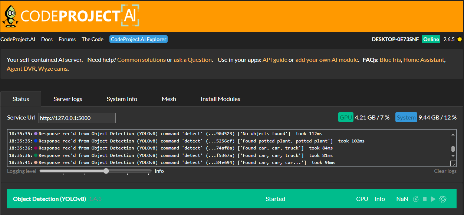Open the API guide link

point(275,60)
